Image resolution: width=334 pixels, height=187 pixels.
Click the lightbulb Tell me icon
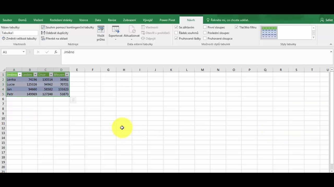pyautogui.click(x=208, y=20)
